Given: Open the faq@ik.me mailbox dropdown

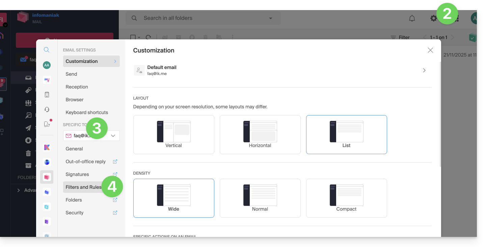Looking at the screenshot, I should pos(91,136).
